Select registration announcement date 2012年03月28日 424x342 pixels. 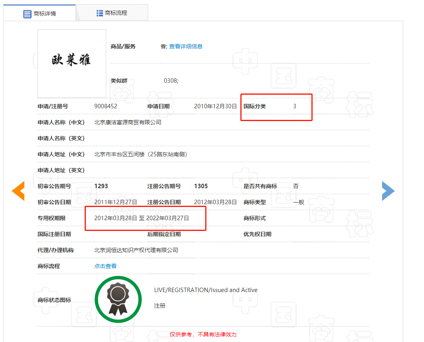pyautogui.click(x=215, y=202)
